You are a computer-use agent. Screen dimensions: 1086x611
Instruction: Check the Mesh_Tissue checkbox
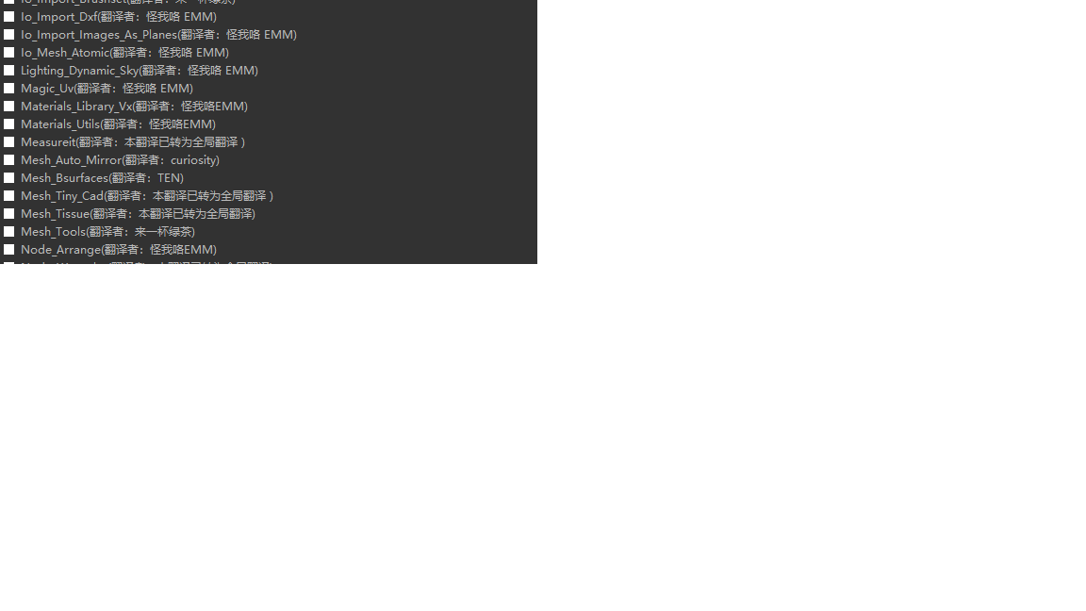[9, 214]
